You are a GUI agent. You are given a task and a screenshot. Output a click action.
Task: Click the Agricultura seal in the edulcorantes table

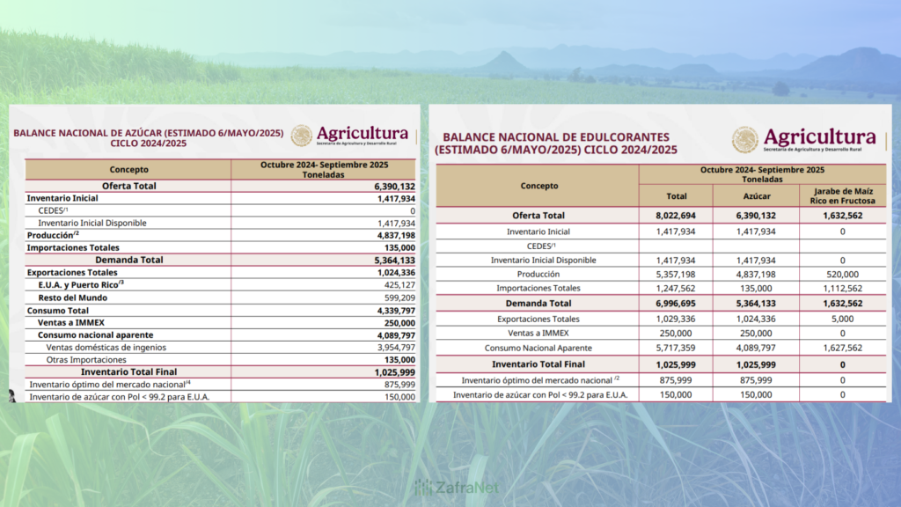point(744,140)
